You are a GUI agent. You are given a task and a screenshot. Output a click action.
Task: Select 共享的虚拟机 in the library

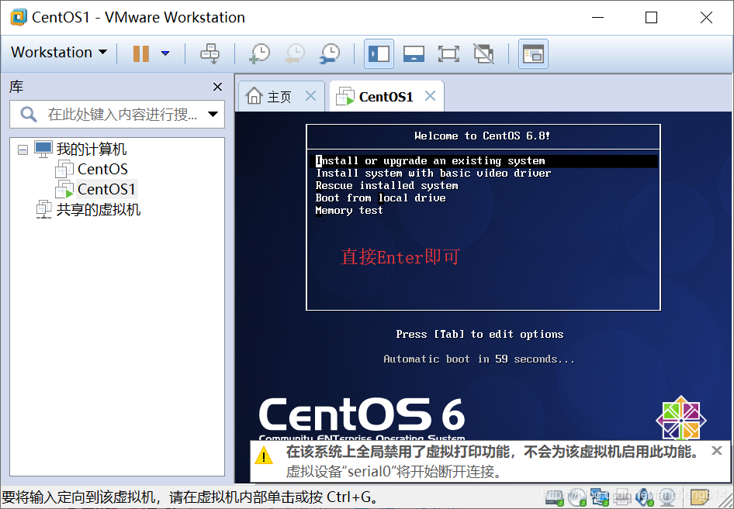(x=99, y=209)
